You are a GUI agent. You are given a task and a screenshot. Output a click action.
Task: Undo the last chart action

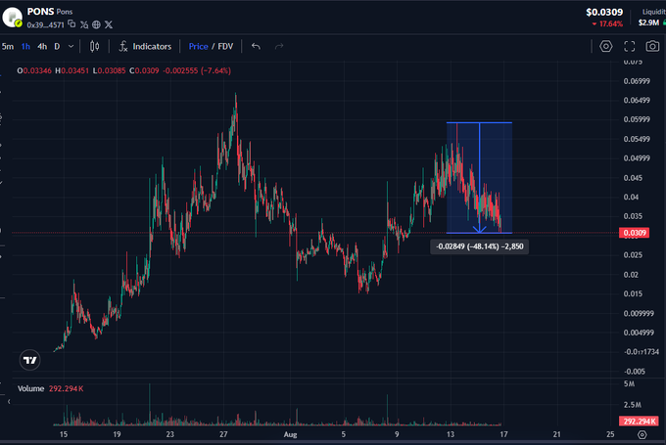coord(256,46)
